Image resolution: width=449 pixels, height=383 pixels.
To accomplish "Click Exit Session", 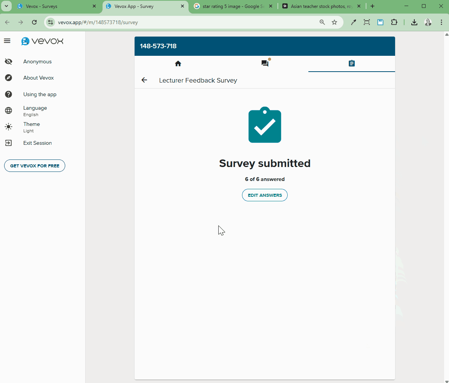I will click(37, 143).
